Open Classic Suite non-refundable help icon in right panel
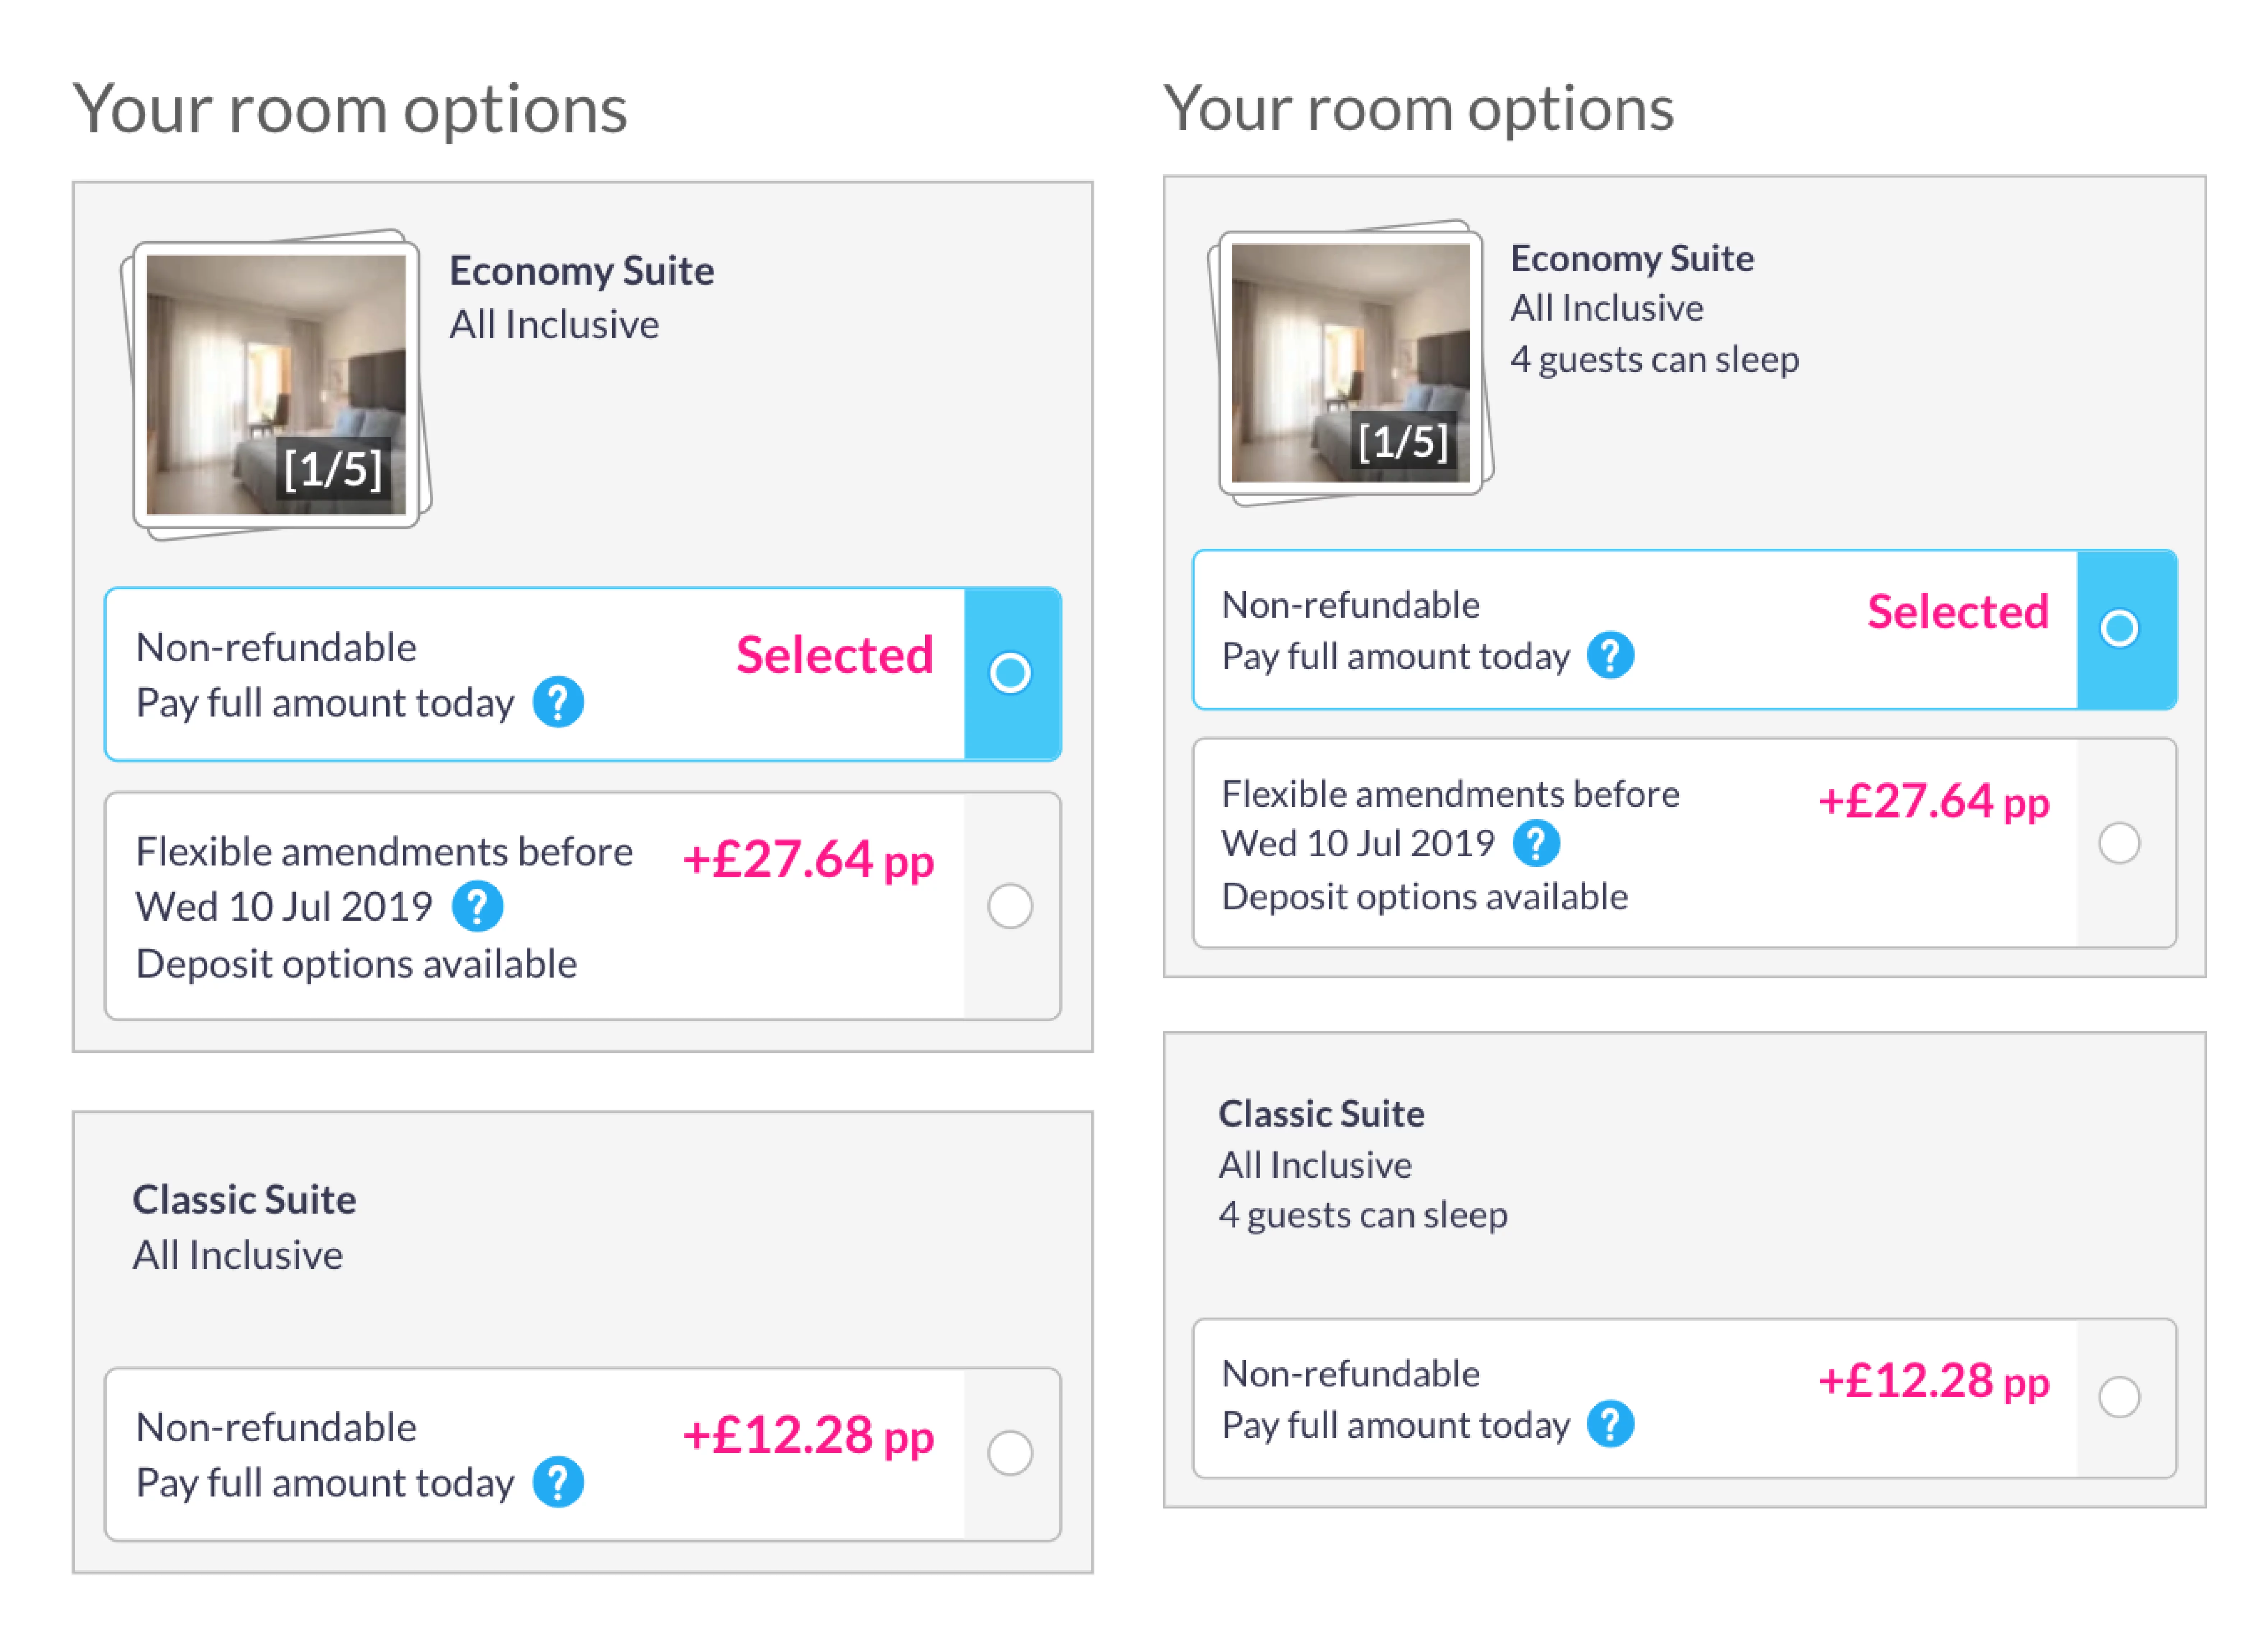Image resolution: width=2268 pixels, height=1630 pixels. (1610, 1424)
